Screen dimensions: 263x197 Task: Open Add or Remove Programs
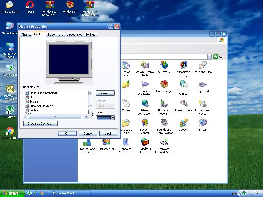tap(126, 69)
